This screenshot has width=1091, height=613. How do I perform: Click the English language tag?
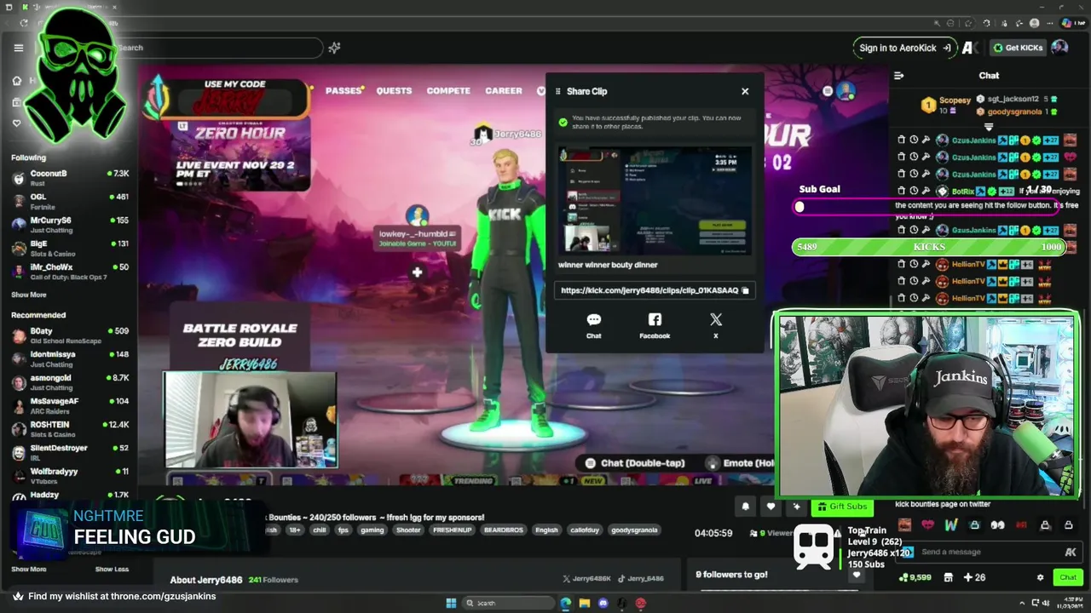(x=546, y=530)
